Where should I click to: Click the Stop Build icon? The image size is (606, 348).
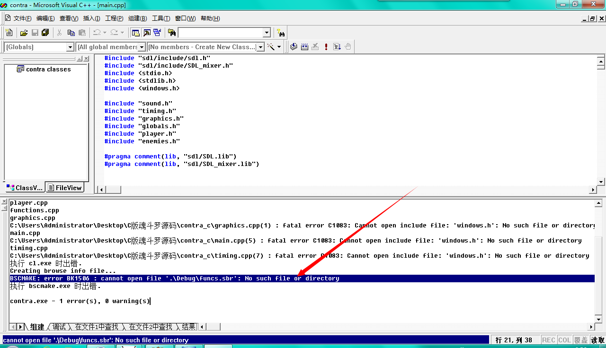[315, 47]
